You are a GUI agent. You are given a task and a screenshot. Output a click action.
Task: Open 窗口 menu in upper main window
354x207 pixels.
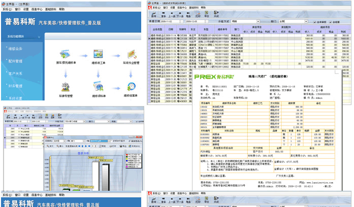tap(18, 9)
